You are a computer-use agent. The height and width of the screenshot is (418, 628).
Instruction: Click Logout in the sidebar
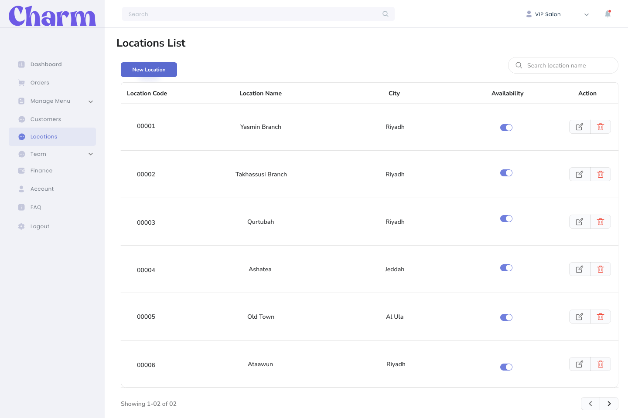[40, 226]
